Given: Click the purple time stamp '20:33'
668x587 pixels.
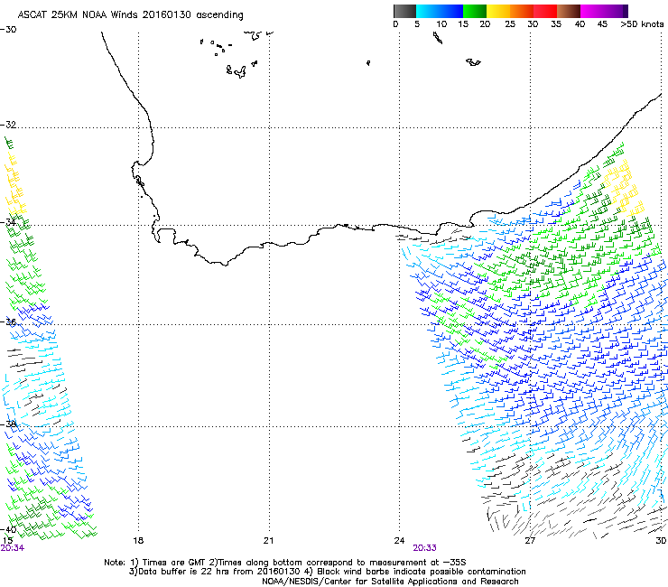Looking at the screenshot, I should click(x=425, y=548).
